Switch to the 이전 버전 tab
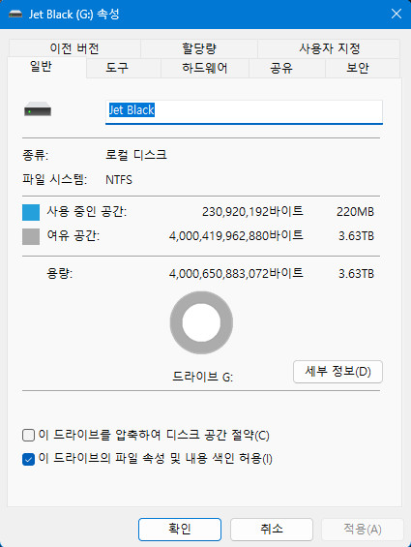The width and height of the screenshot is (411, 547). (74, 48)
